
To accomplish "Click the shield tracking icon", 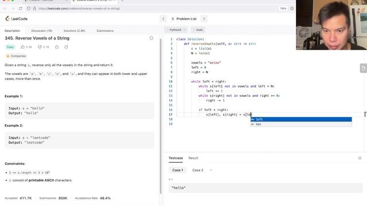I will (29, 9).
